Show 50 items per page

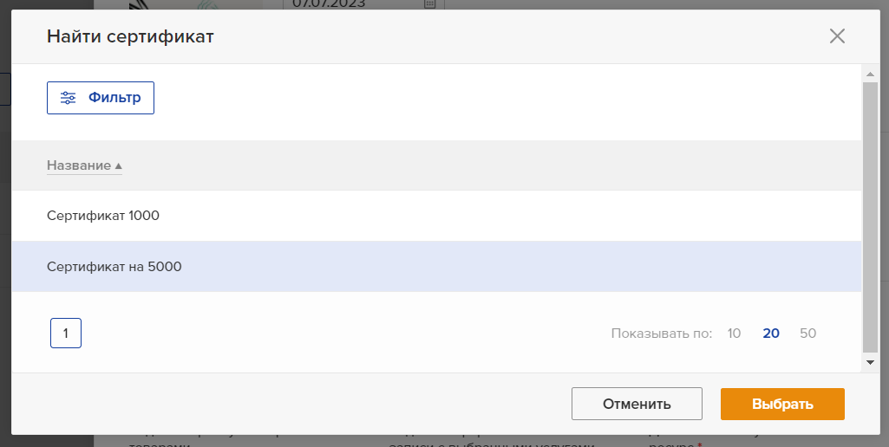pyautogui.click(x=808, y=334)
